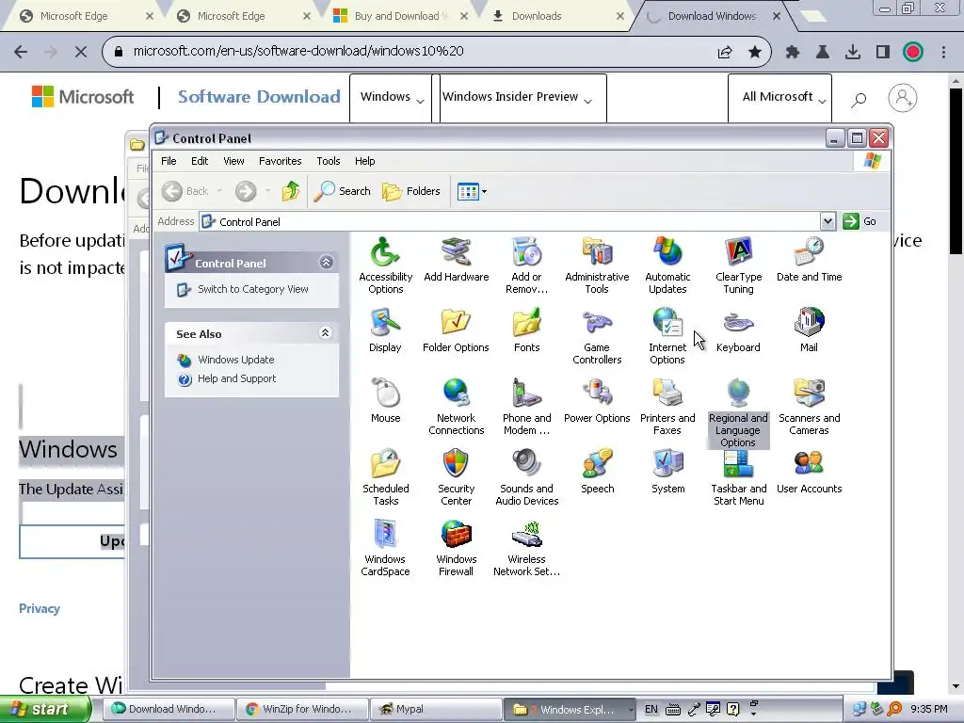Image resolution: width=964 pixels, height=723 pixels.
Task: Select Wireless Network Setup icon
Action: 527,549
